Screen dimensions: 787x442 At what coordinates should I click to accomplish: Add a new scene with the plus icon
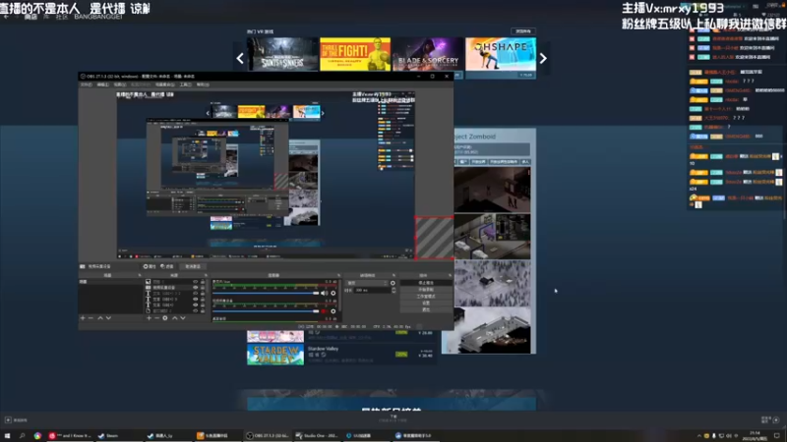(83, 318)
